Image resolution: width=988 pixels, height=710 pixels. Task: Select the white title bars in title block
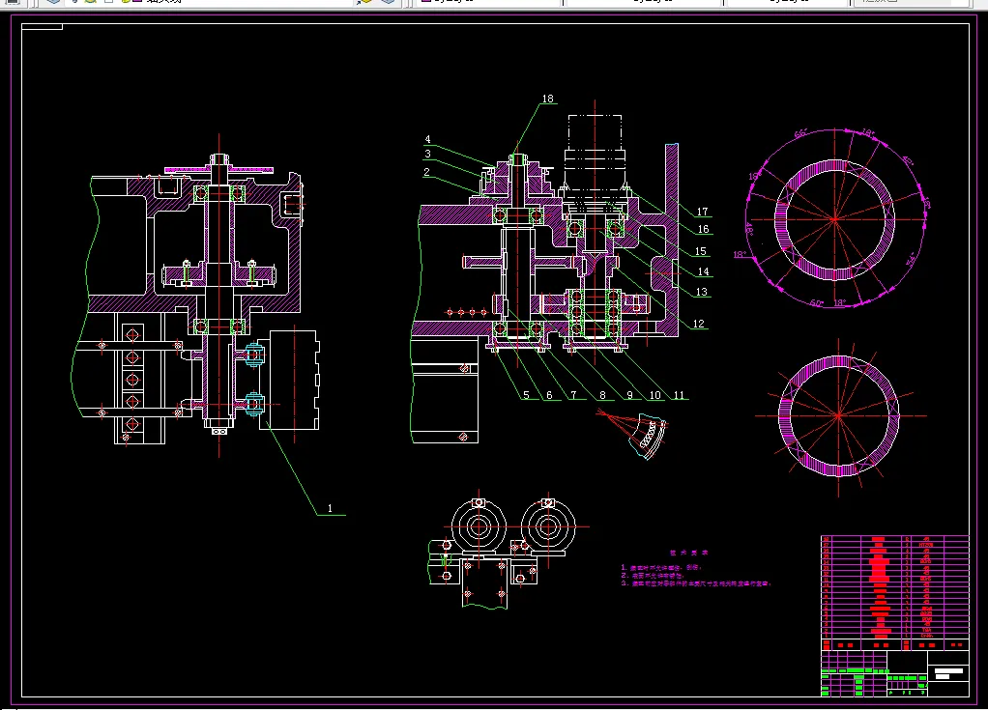949,673
